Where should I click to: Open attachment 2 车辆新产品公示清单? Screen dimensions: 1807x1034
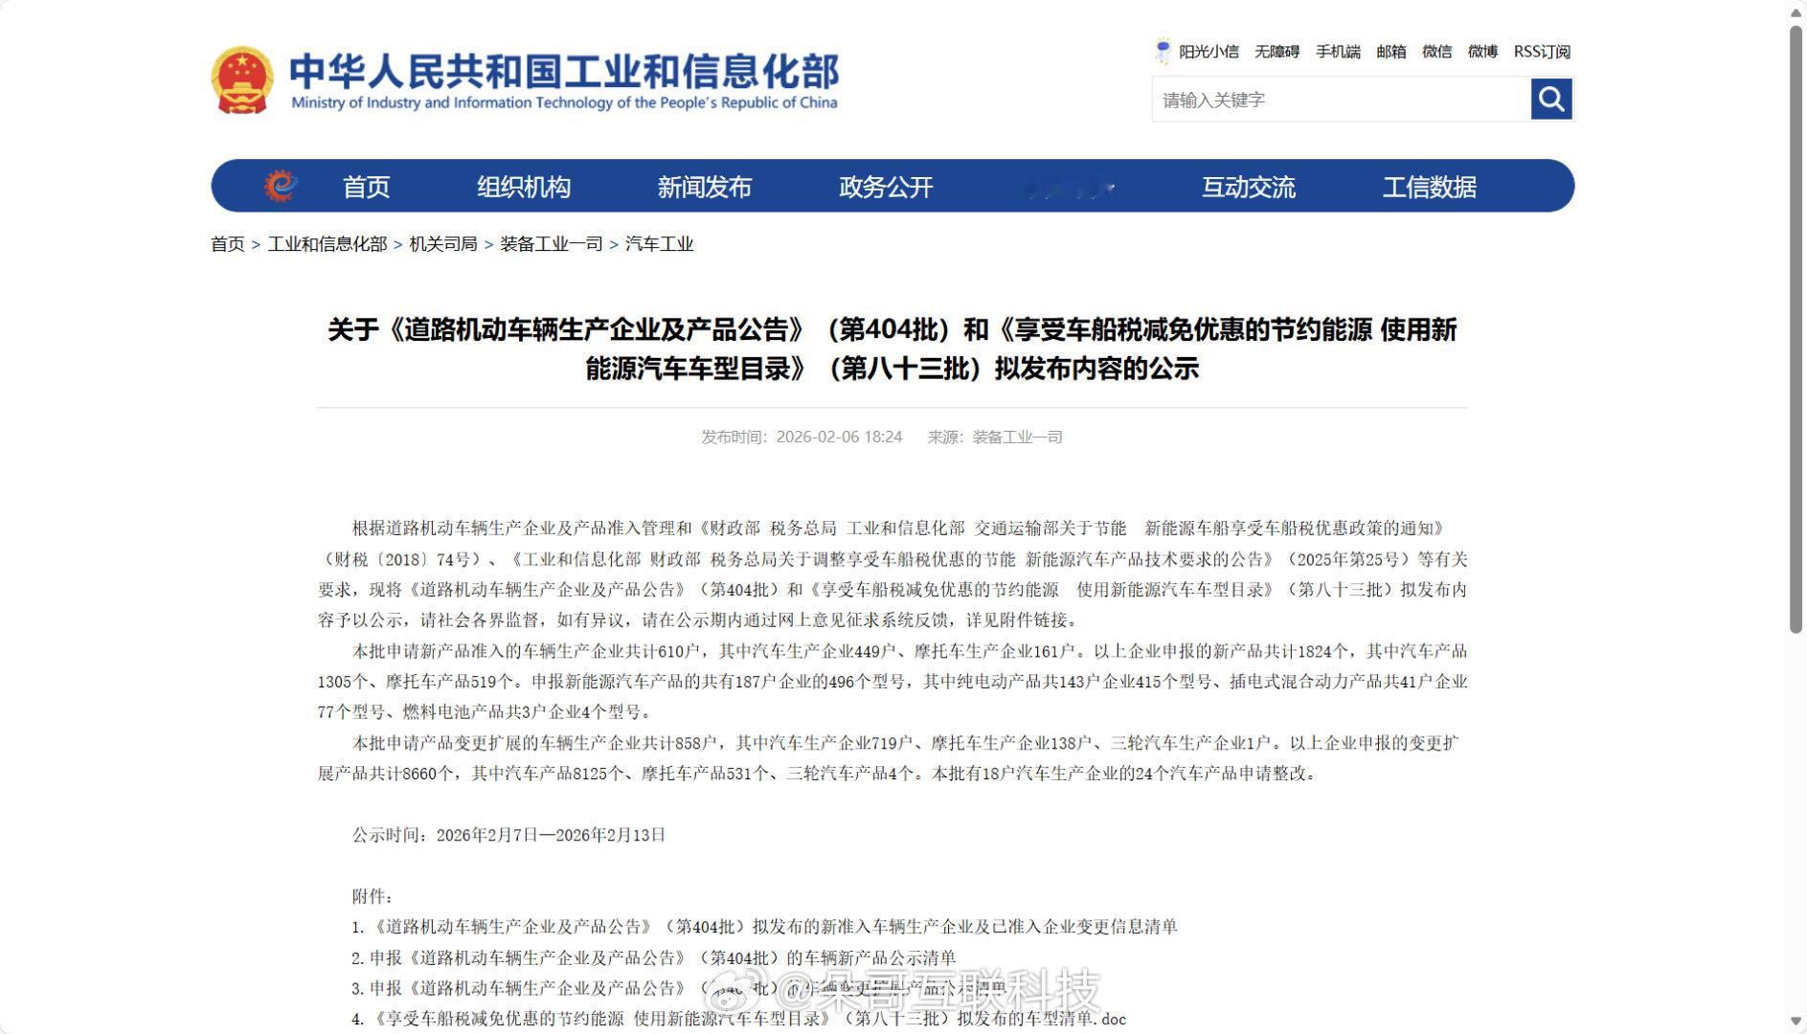(x=653, y=957)
